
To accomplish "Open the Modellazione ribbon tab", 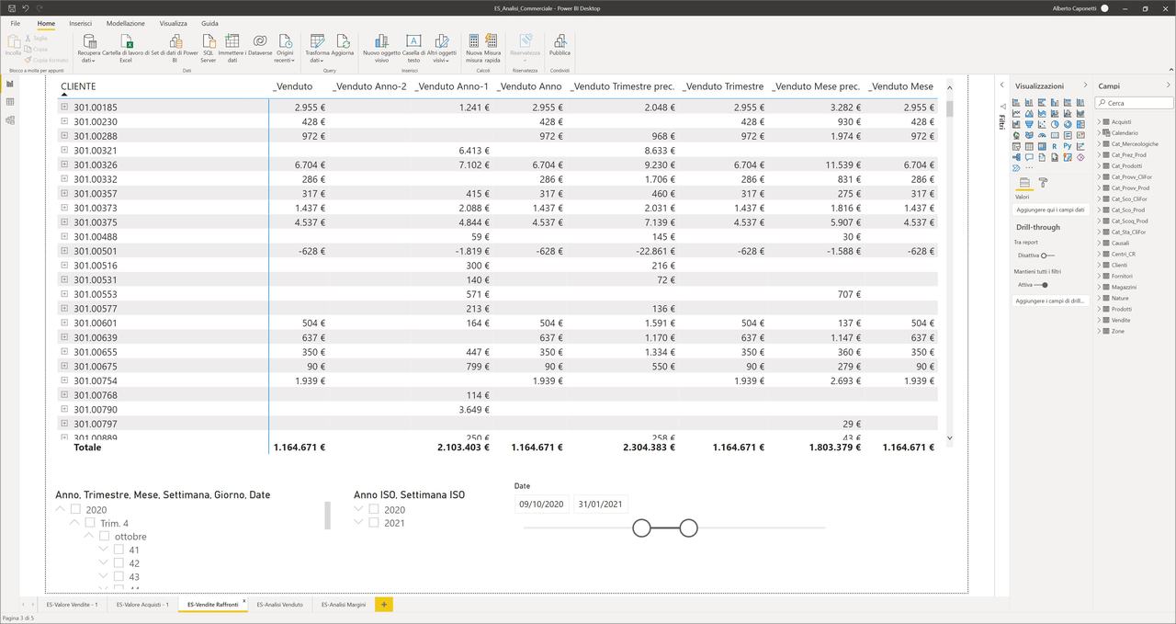I will point(125,23).
